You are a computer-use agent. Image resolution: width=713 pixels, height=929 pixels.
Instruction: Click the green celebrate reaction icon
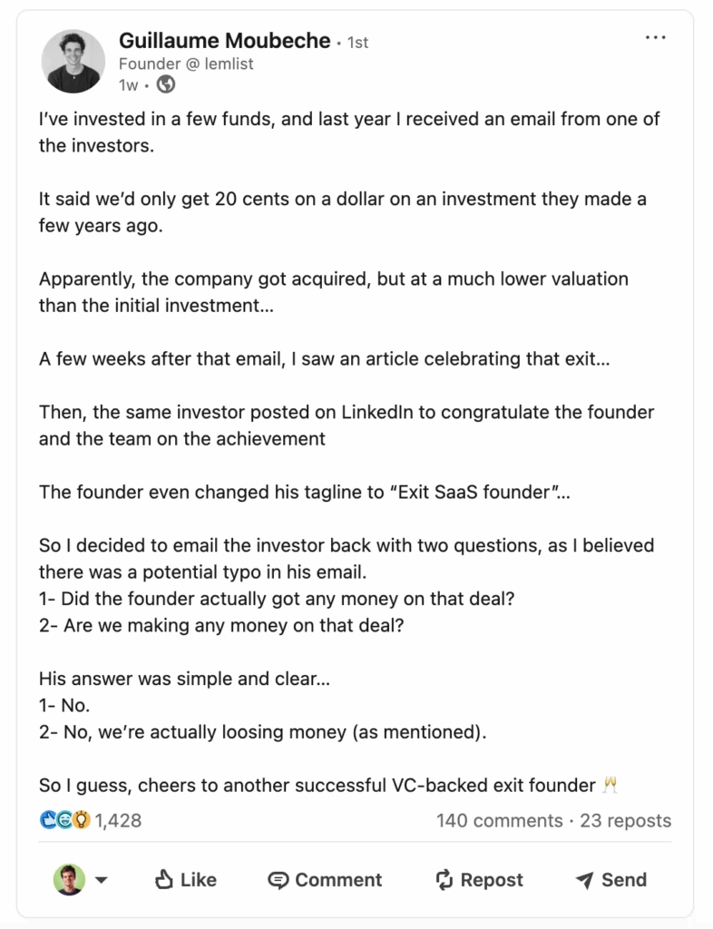point(65,820)
